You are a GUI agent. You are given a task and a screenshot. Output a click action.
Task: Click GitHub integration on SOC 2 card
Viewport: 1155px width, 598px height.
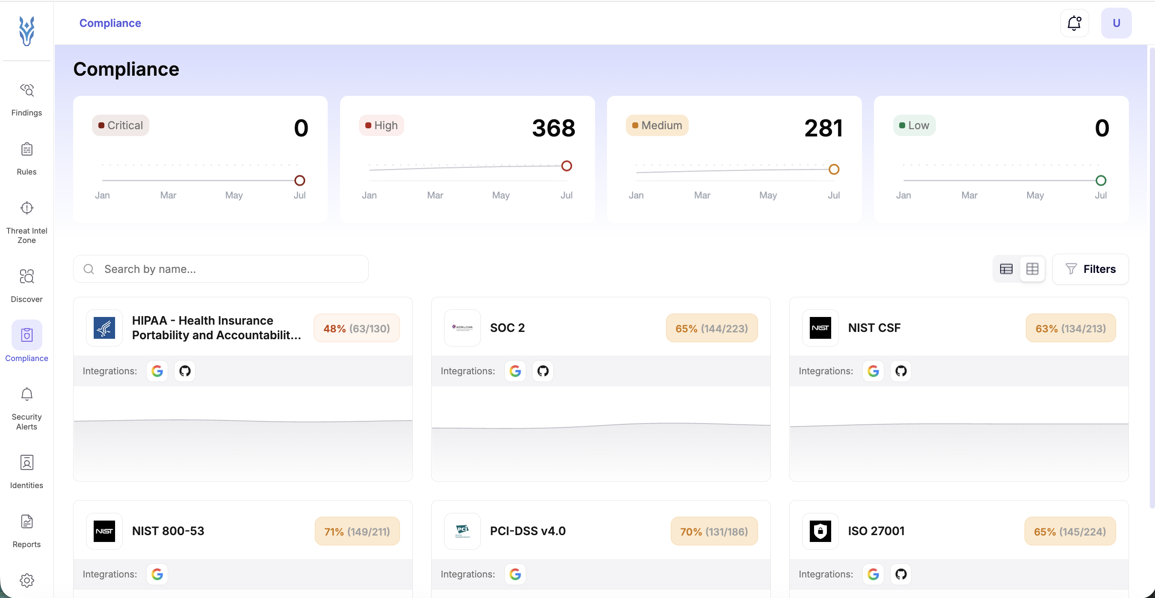coord(542,371)
